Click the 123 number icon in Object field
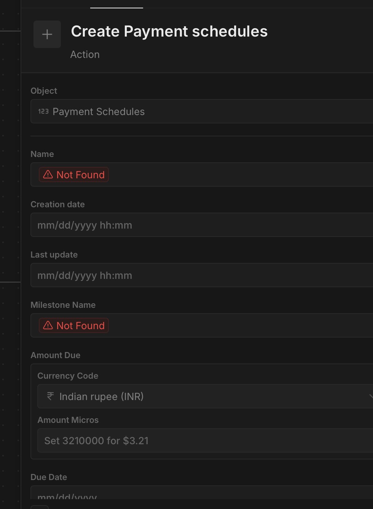 click(x=43, y=111)
